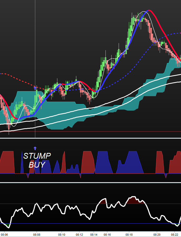
Task: Click the blue buy arrow on price chart
Action: (35, 88)
